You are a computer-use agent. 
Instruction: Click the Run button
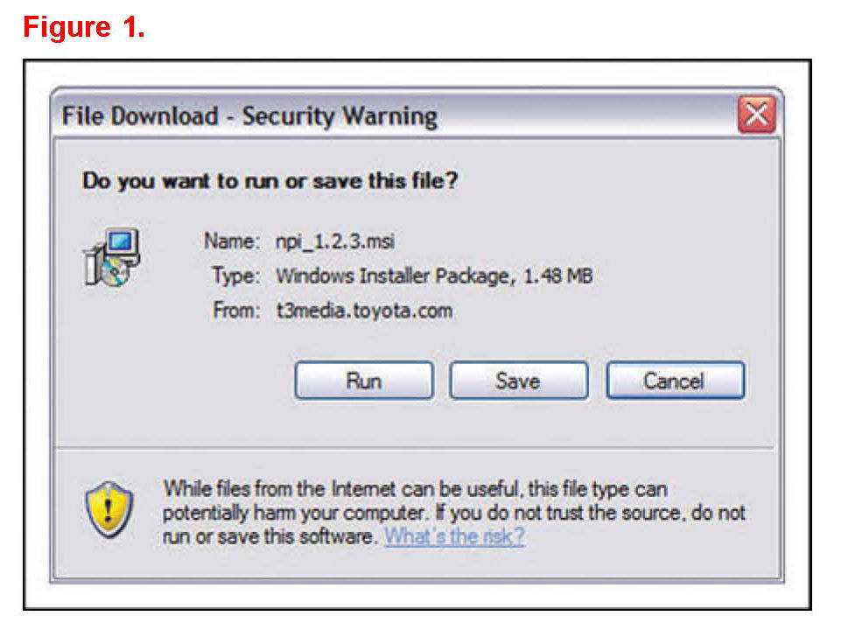(363, 381)
